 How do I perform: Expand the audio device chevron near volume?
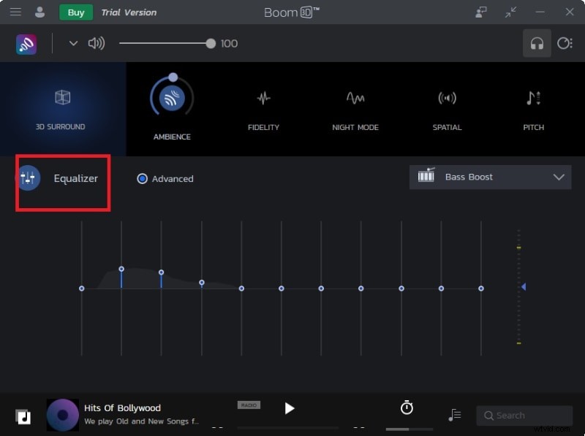coord(73,43)
